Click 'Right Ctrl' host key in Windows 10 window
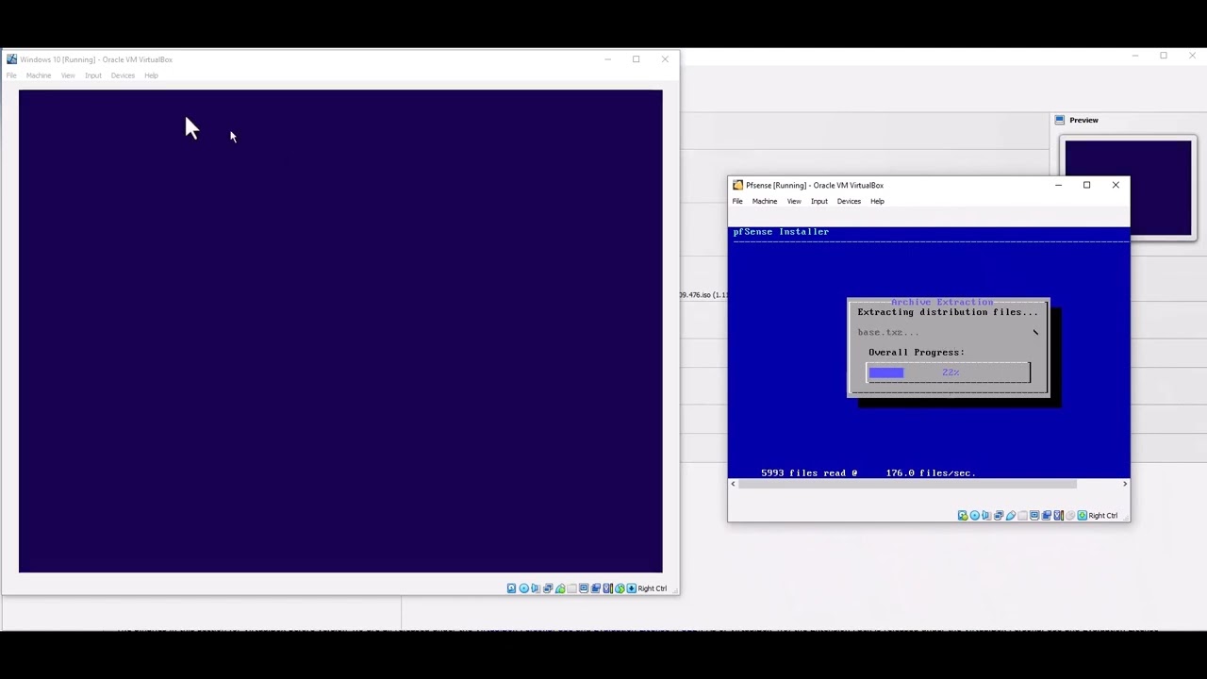 [x=653, y=588]
